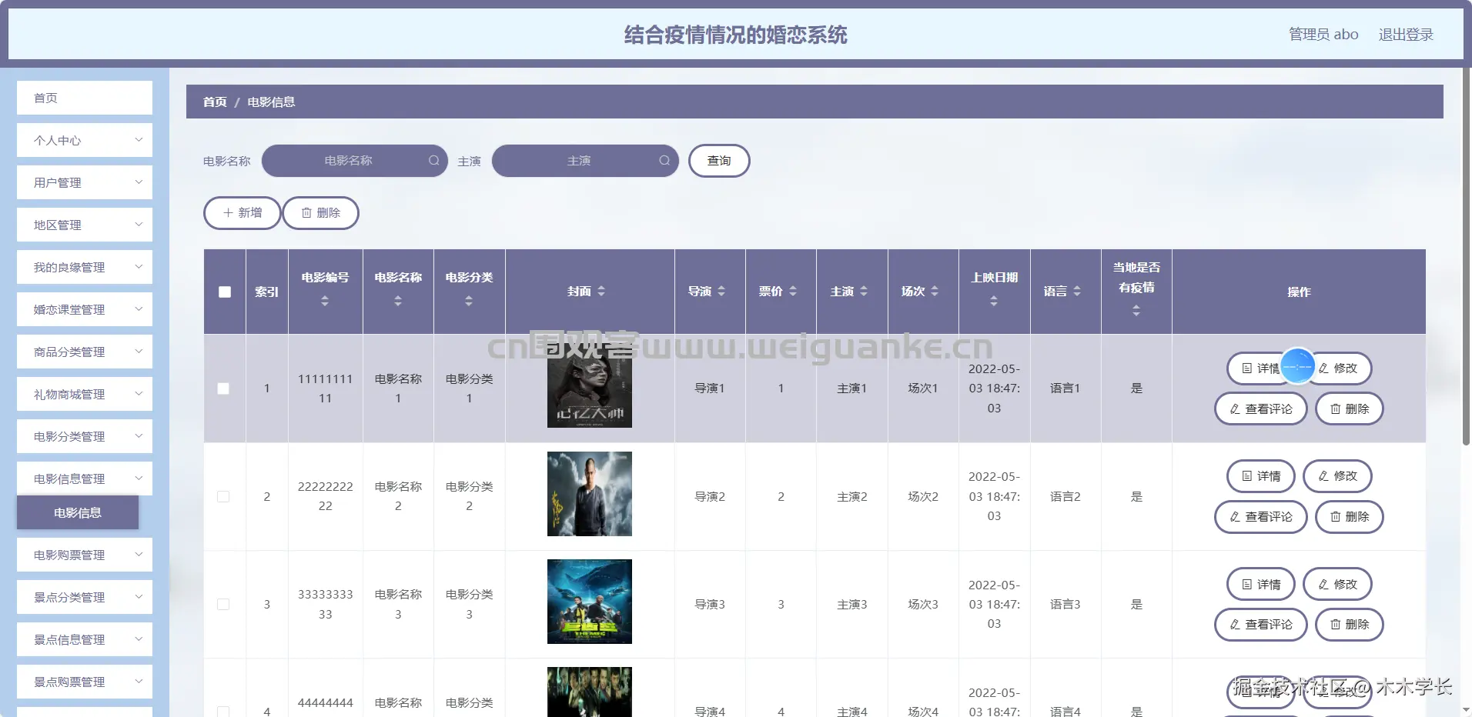Open cover thumbnail of movie row 2
Screen dimensions: 1472x717
[x=590, y=494]
